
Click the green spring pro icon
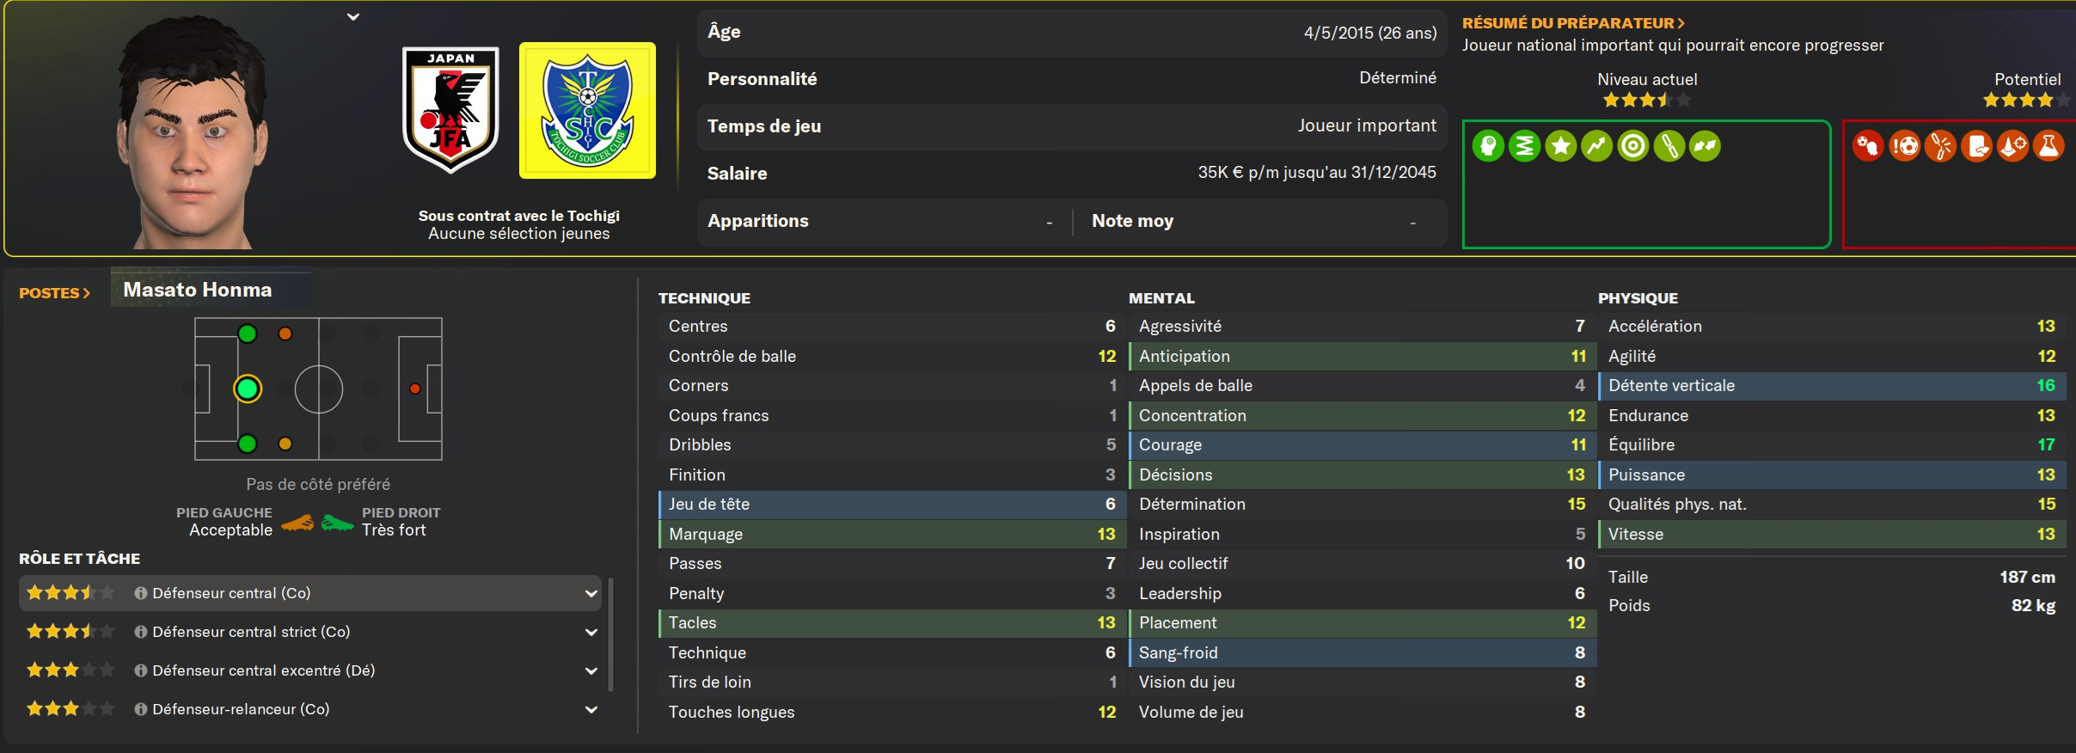tap(1524, 146)
